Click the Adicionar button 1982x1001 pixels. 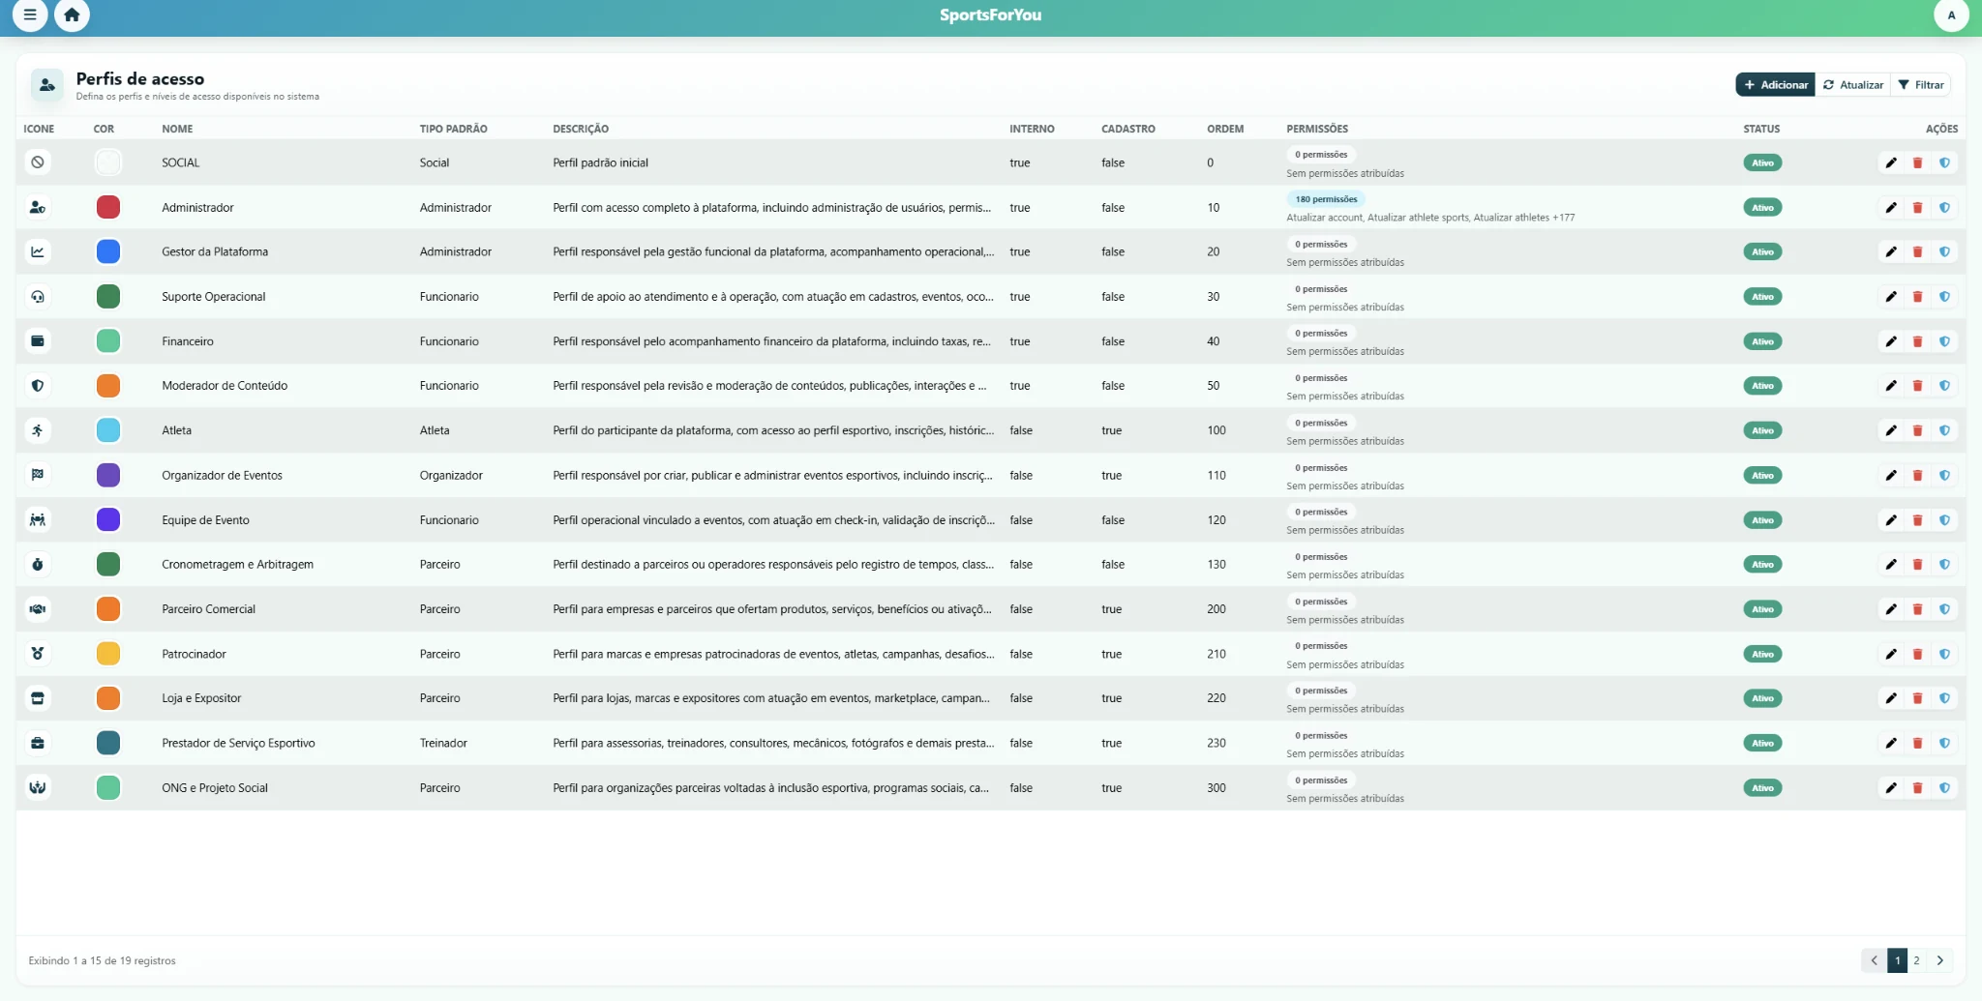click(1775, 85)
